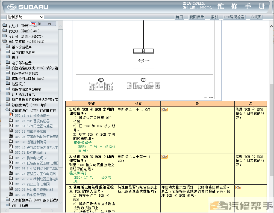Open 视图目录 view catalog
Image resolution: width=274 pixels, height=213 pixels.
(197, 17)
